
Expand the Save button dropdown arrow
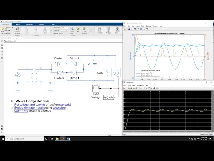point(12,30)
